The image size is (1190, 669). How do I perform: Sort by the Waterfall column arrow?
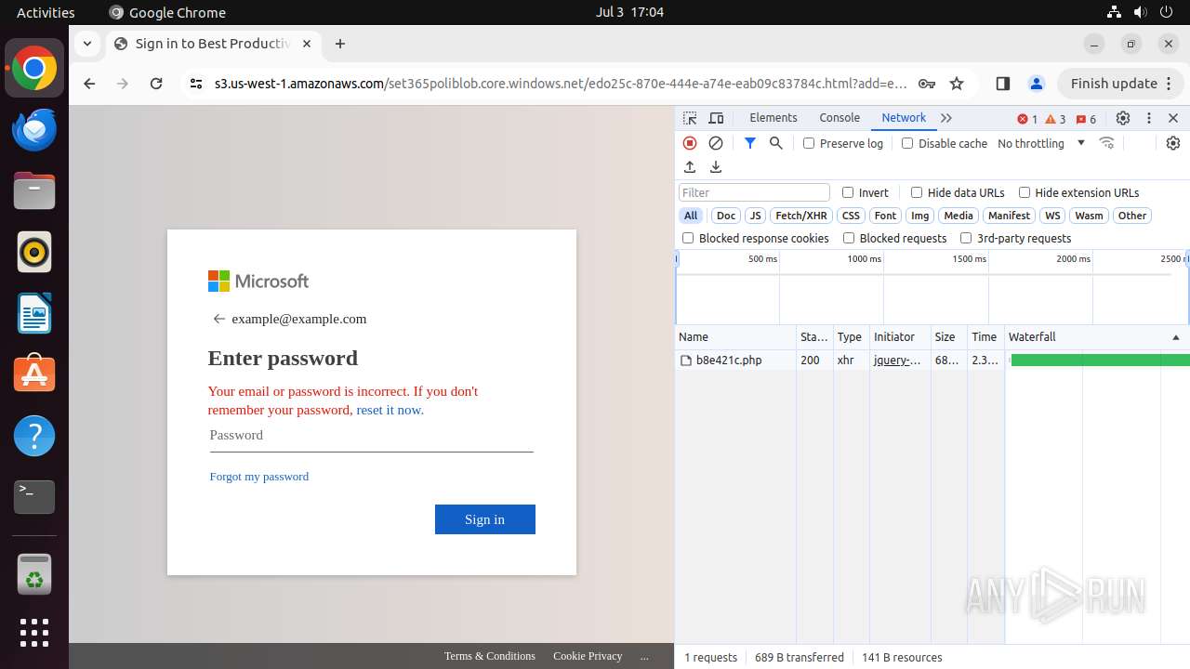point(1176,337)
